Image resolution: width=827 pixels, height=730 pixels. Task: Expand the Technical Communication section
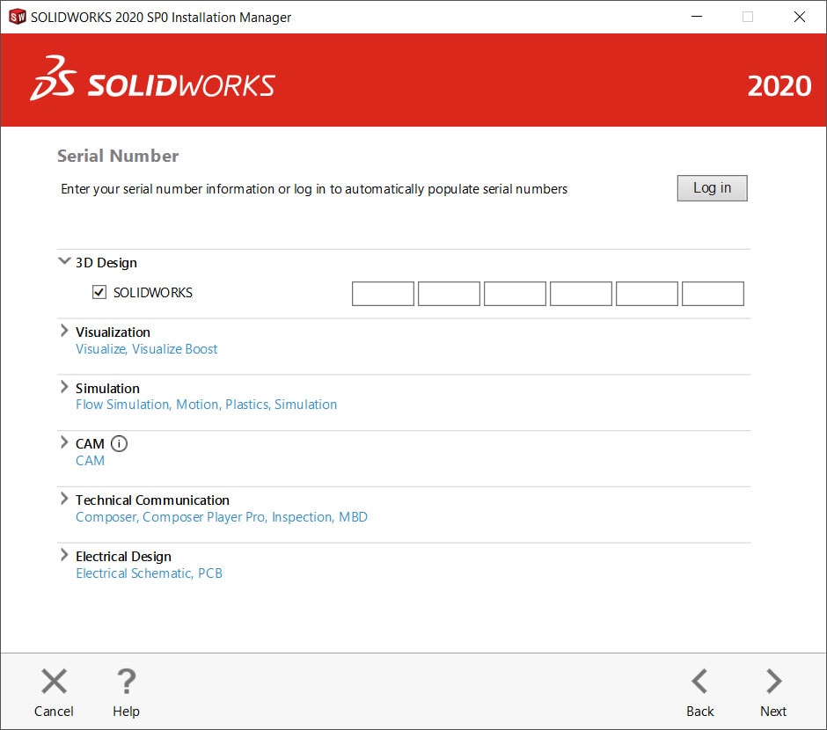pyautogui.click(x=63, y=499)
